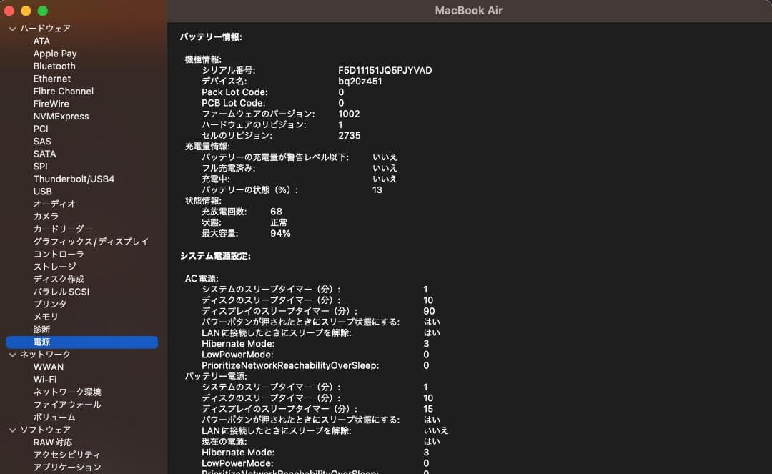The height and width of the screenshot is (474, 772).
Task: Select カメラ in the sidebar
Action: click(x=46, y=217)
